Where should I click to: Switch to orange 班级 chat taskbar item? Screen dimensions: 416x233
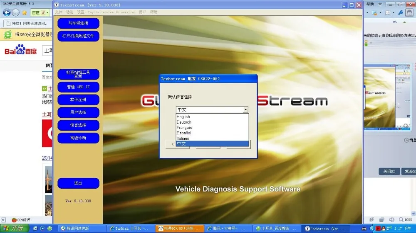coord(179,228)
